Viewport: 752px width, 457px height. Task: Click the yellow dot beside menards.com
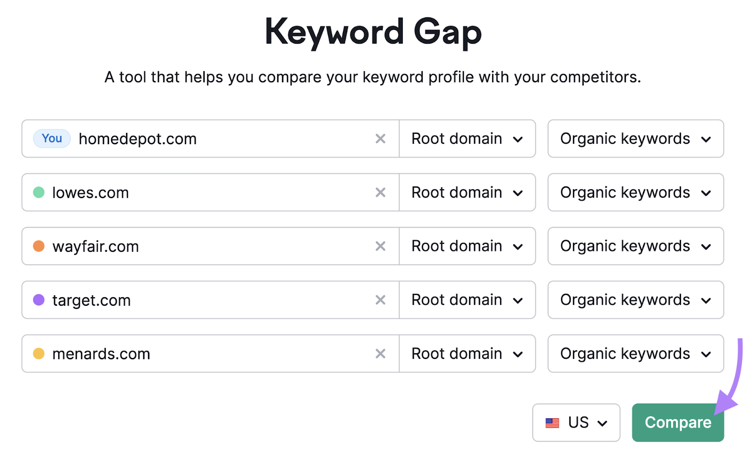click(x=39, y=354)
